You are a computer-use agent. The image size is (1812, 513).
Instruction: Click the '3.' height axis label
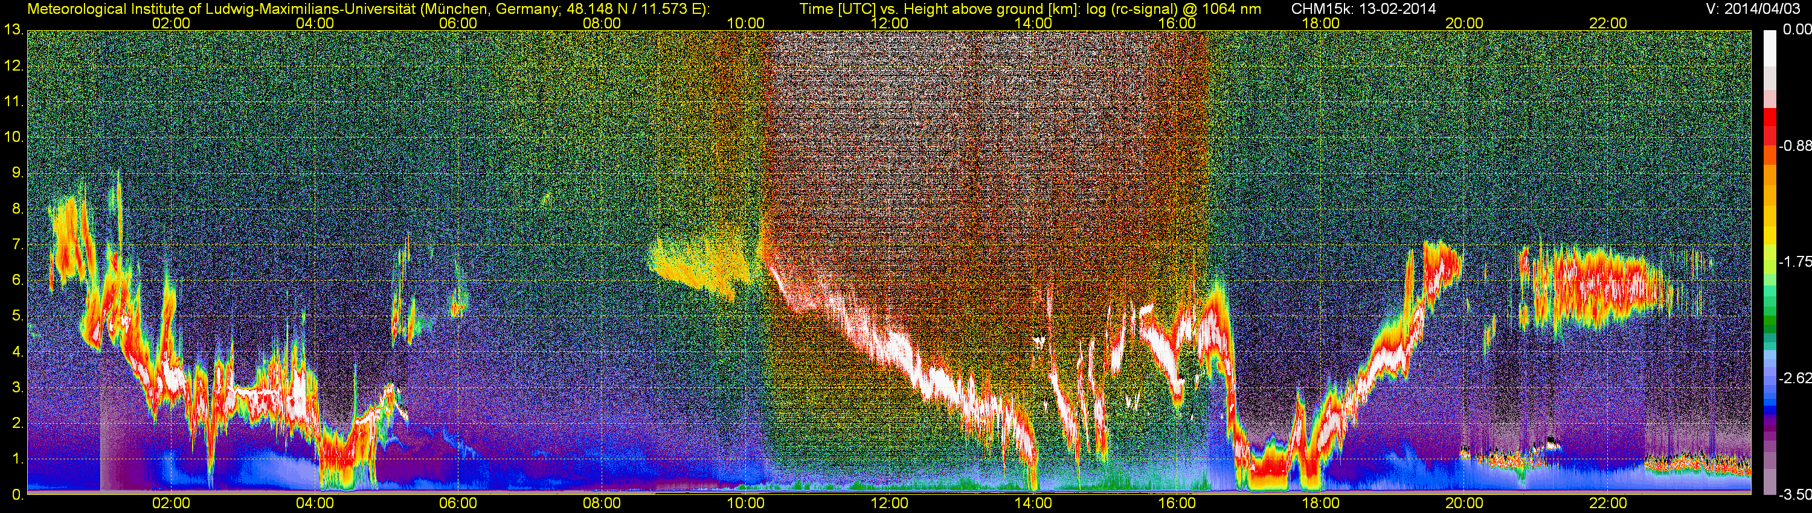coord(17,387)
